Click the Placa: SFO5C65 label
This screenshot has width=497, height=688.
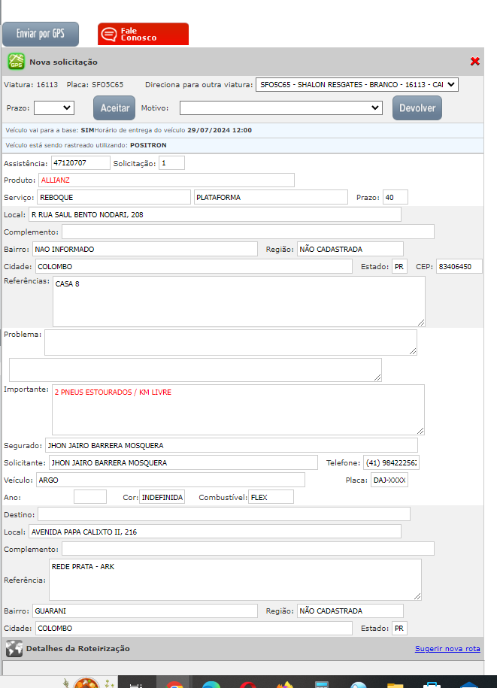pyautogui.click(x=95, y=85)
